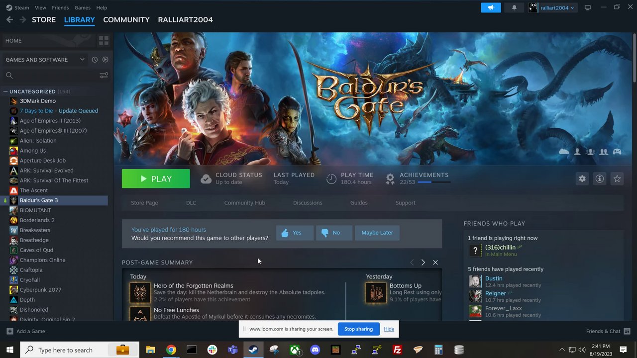Open Slack from the taskbar
The height and width of the screenshot is (358, 637).
pos(212,350)
